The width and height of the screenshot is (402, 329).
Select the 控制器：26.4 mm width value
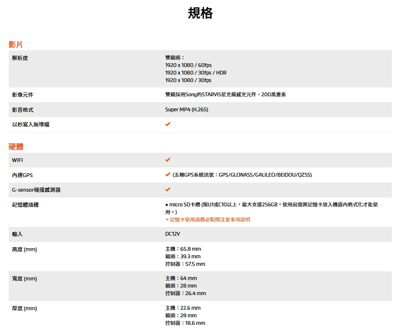(186, 293)
